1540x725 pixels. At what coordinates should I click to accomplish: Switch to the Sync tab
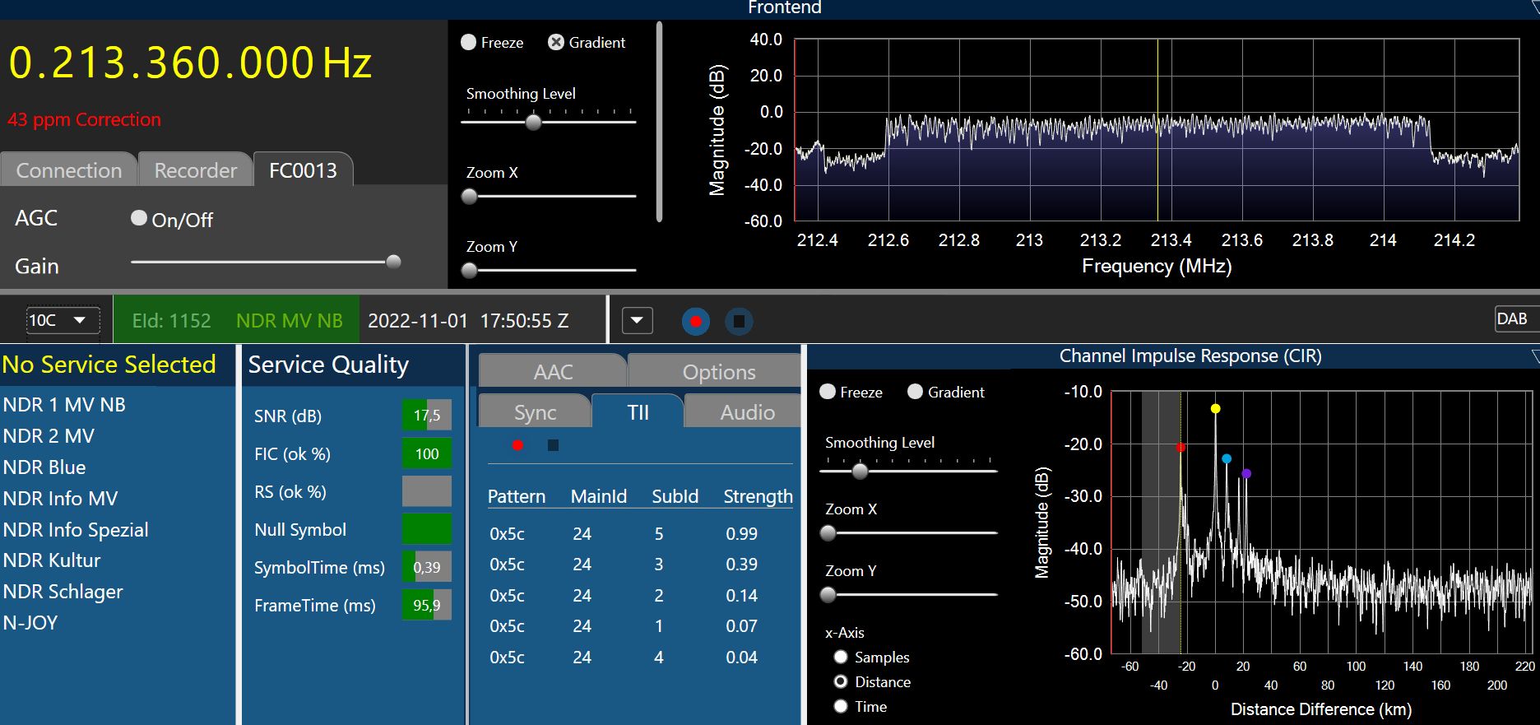[x=535, y=412]
